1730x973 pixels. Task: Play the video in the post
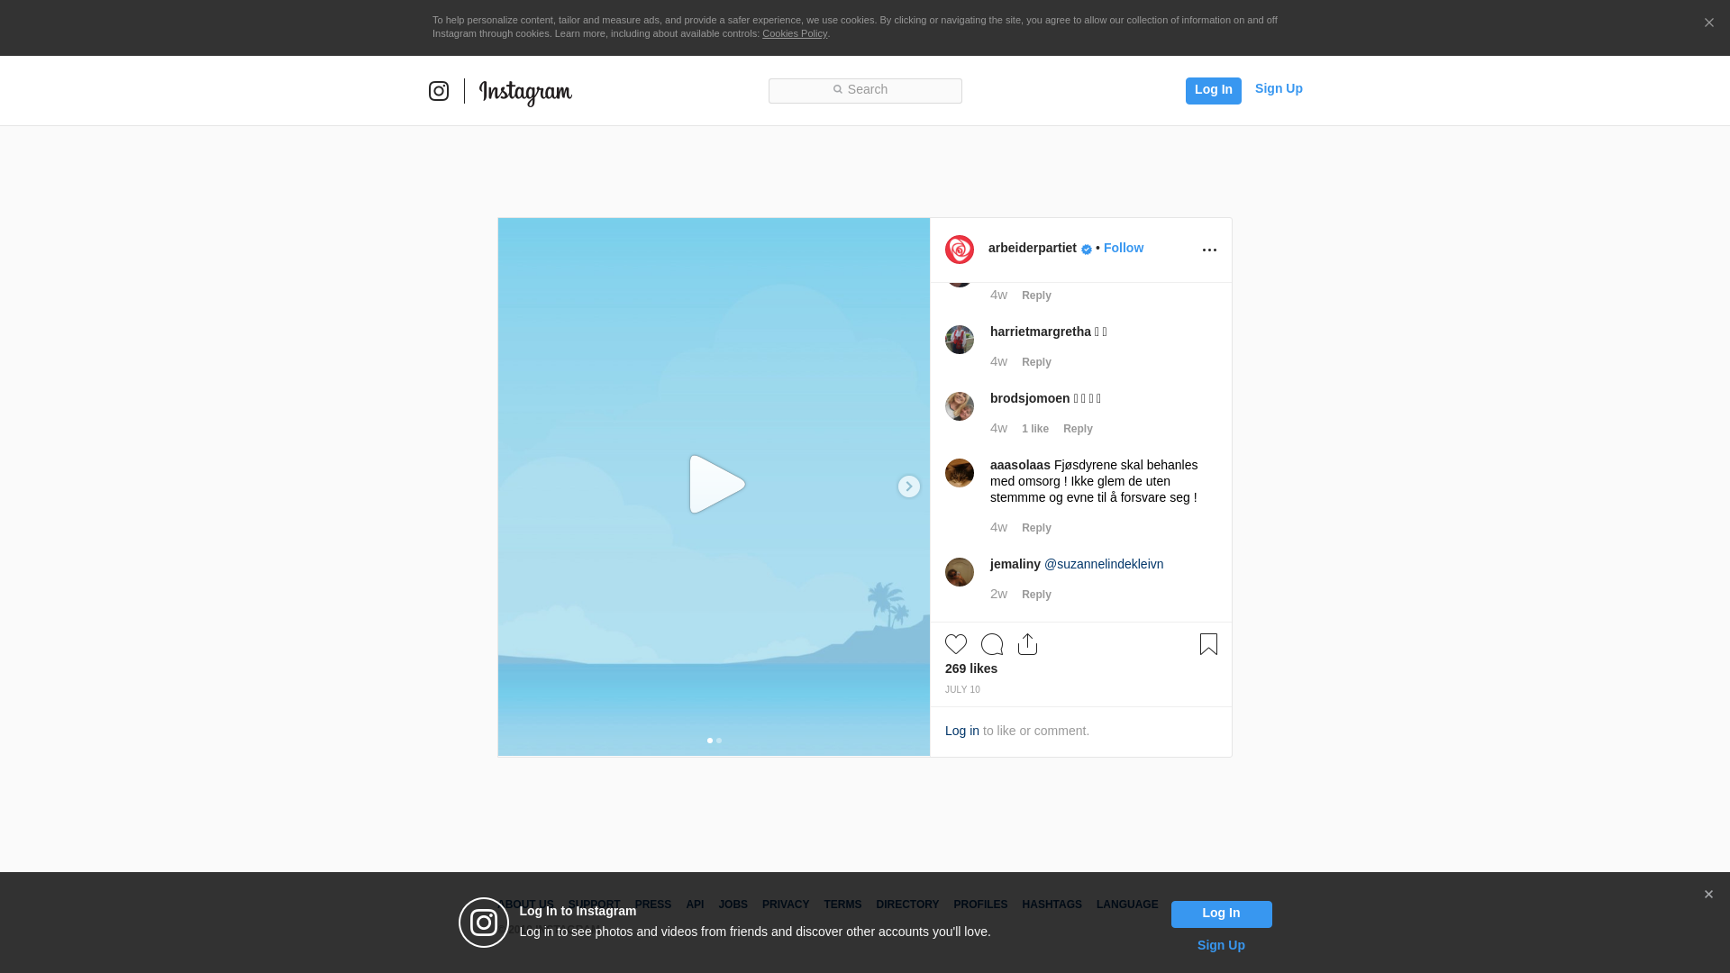point(716,485)
